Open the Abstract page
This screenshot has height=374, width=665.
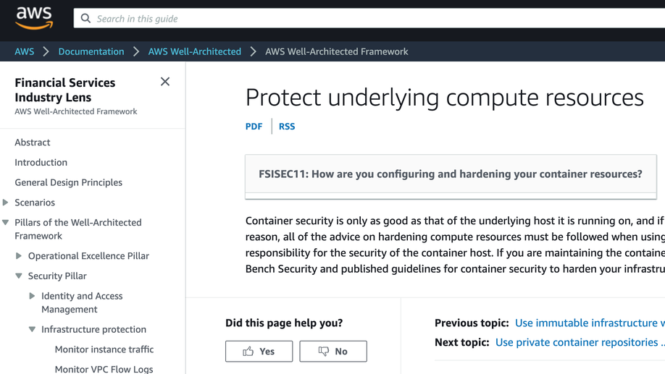33,143
